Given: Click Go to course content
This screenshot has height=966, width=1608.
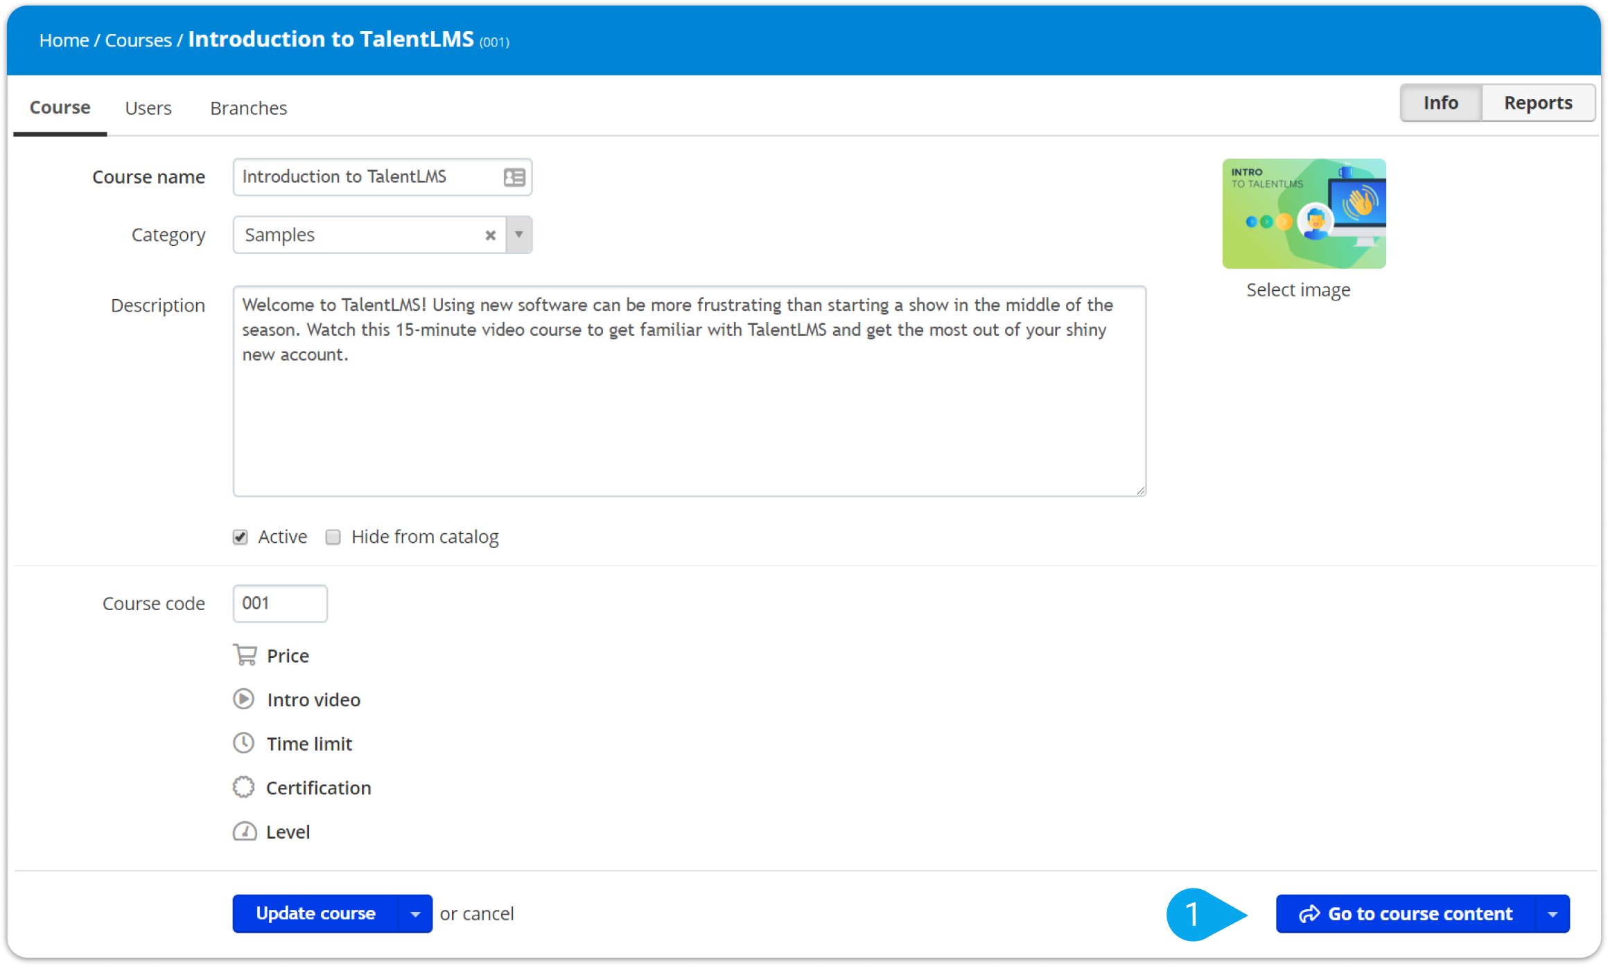Looking at the screenshot, I should 1406,914.
